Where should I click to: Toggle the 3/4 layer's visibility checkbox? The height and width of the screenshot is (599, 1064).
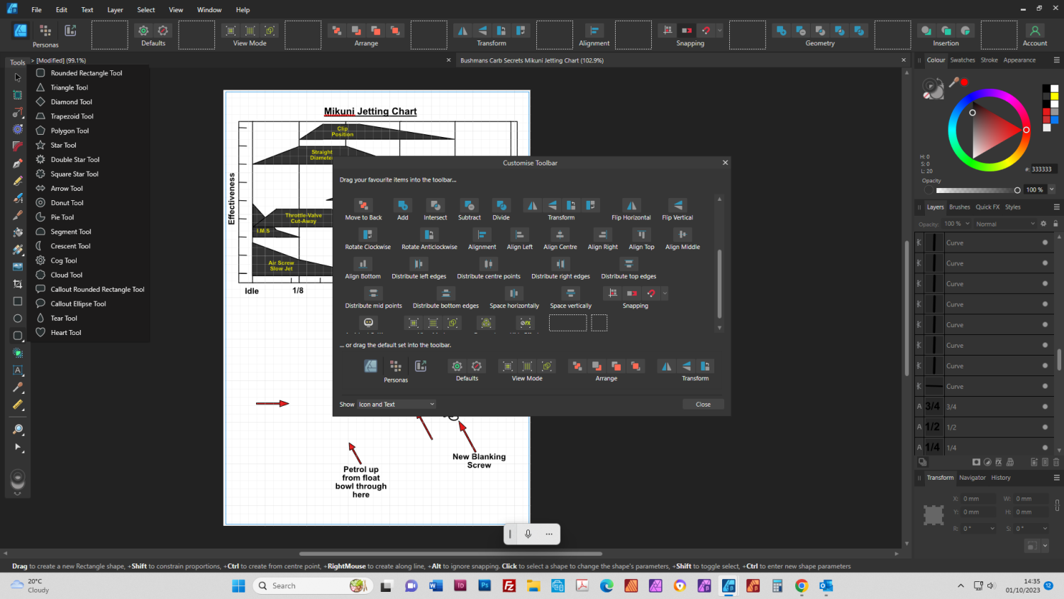[1044, 405]
